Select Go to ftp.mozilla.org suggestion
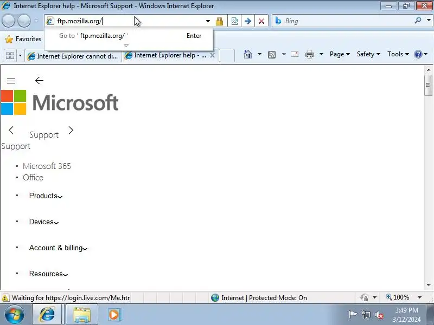434x325 pixels. click(129, 36)
